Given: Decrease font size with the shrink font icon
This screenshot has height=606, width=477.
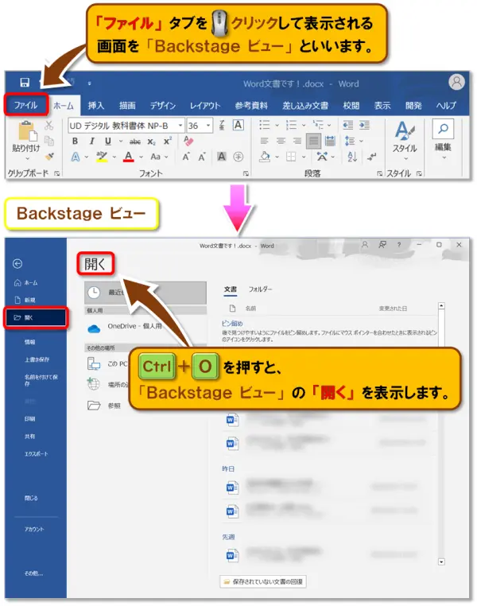Looking at the screenshot, I should click(x=202, y=157).
